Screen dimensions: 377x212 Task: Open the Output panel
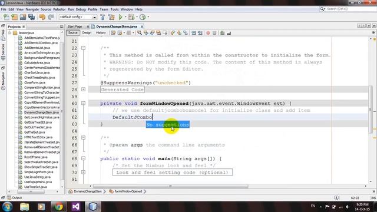tap(14, 198)
